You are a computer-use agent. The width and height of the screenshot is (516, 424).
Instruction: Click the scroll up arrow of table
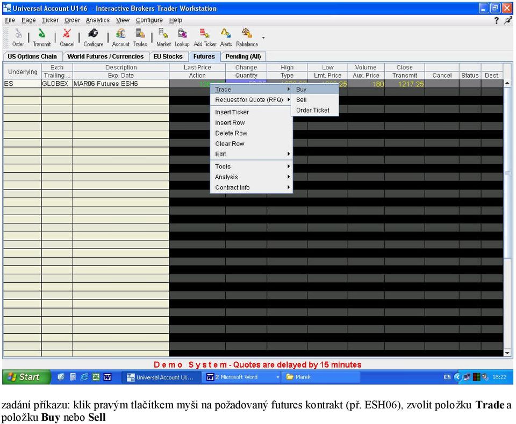(x=507, y=84)
